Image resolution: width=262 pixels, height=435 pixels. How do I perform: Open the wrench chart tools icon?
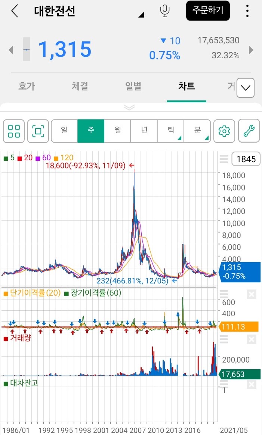pyautogui.click(x=249, y=131)
